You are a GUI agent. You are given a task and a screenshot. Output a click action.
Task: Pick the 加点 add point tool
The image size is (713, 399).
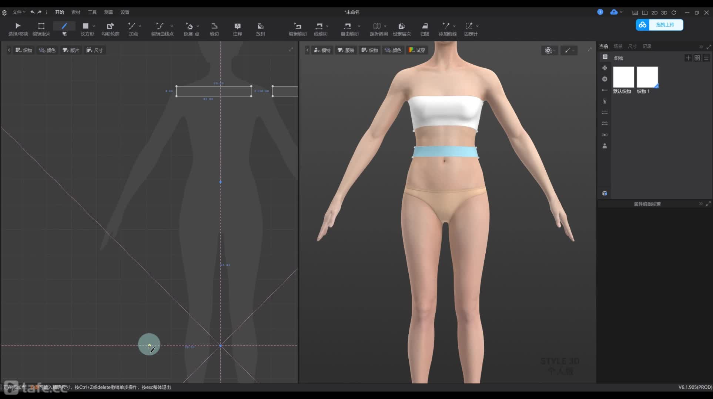tap(133, 29)
